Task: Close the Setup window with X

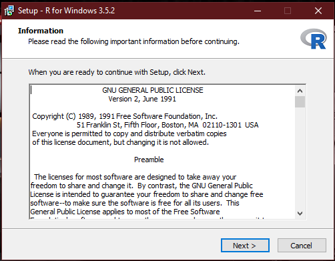Action: pos(318,11)
